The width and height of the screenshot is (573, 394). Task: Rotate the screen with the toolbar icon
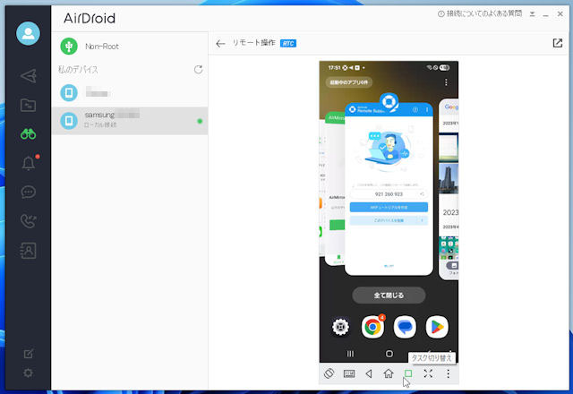(329, 373)
